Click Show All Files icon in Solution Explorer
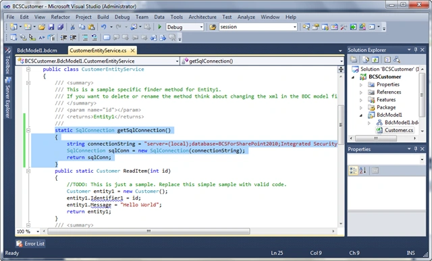432x261 pixels. [366, 59]
